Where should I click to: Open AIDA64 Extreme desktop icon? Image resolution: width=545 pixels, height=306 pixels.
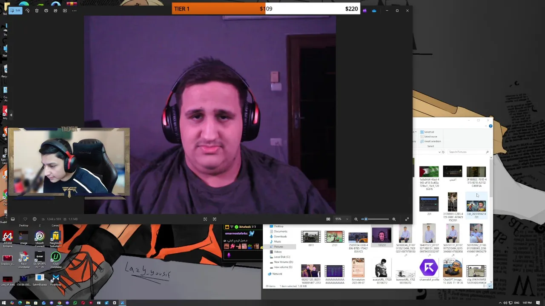pos(8,239)
